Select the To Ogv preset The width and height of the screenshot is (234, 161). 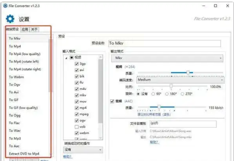(28, 85)
